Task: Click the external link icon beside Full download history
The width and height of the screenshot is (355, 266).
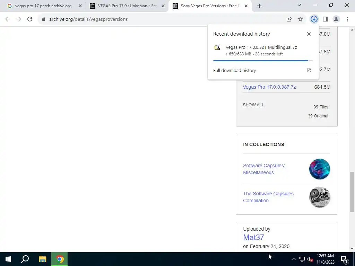Action: point(309,70)
